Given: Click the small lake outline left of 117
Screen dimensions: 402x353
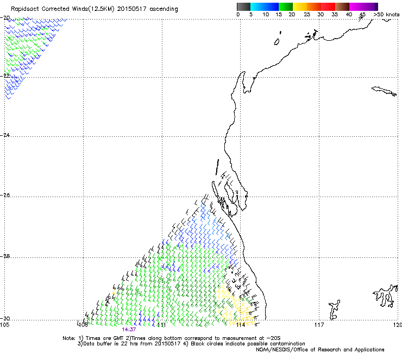Looking at the screenshot, I should tap(334, 310).
